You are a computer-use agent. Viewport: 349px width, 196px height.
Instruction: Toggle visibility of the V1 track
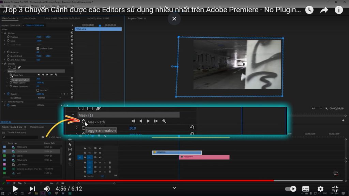coord(100,158)
